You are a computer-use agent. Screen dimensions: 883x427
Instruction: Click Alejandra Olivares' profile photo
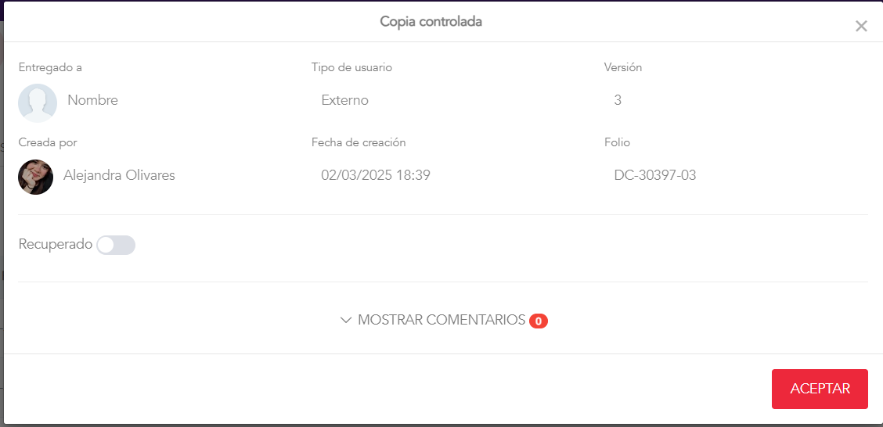pos(35,177)
